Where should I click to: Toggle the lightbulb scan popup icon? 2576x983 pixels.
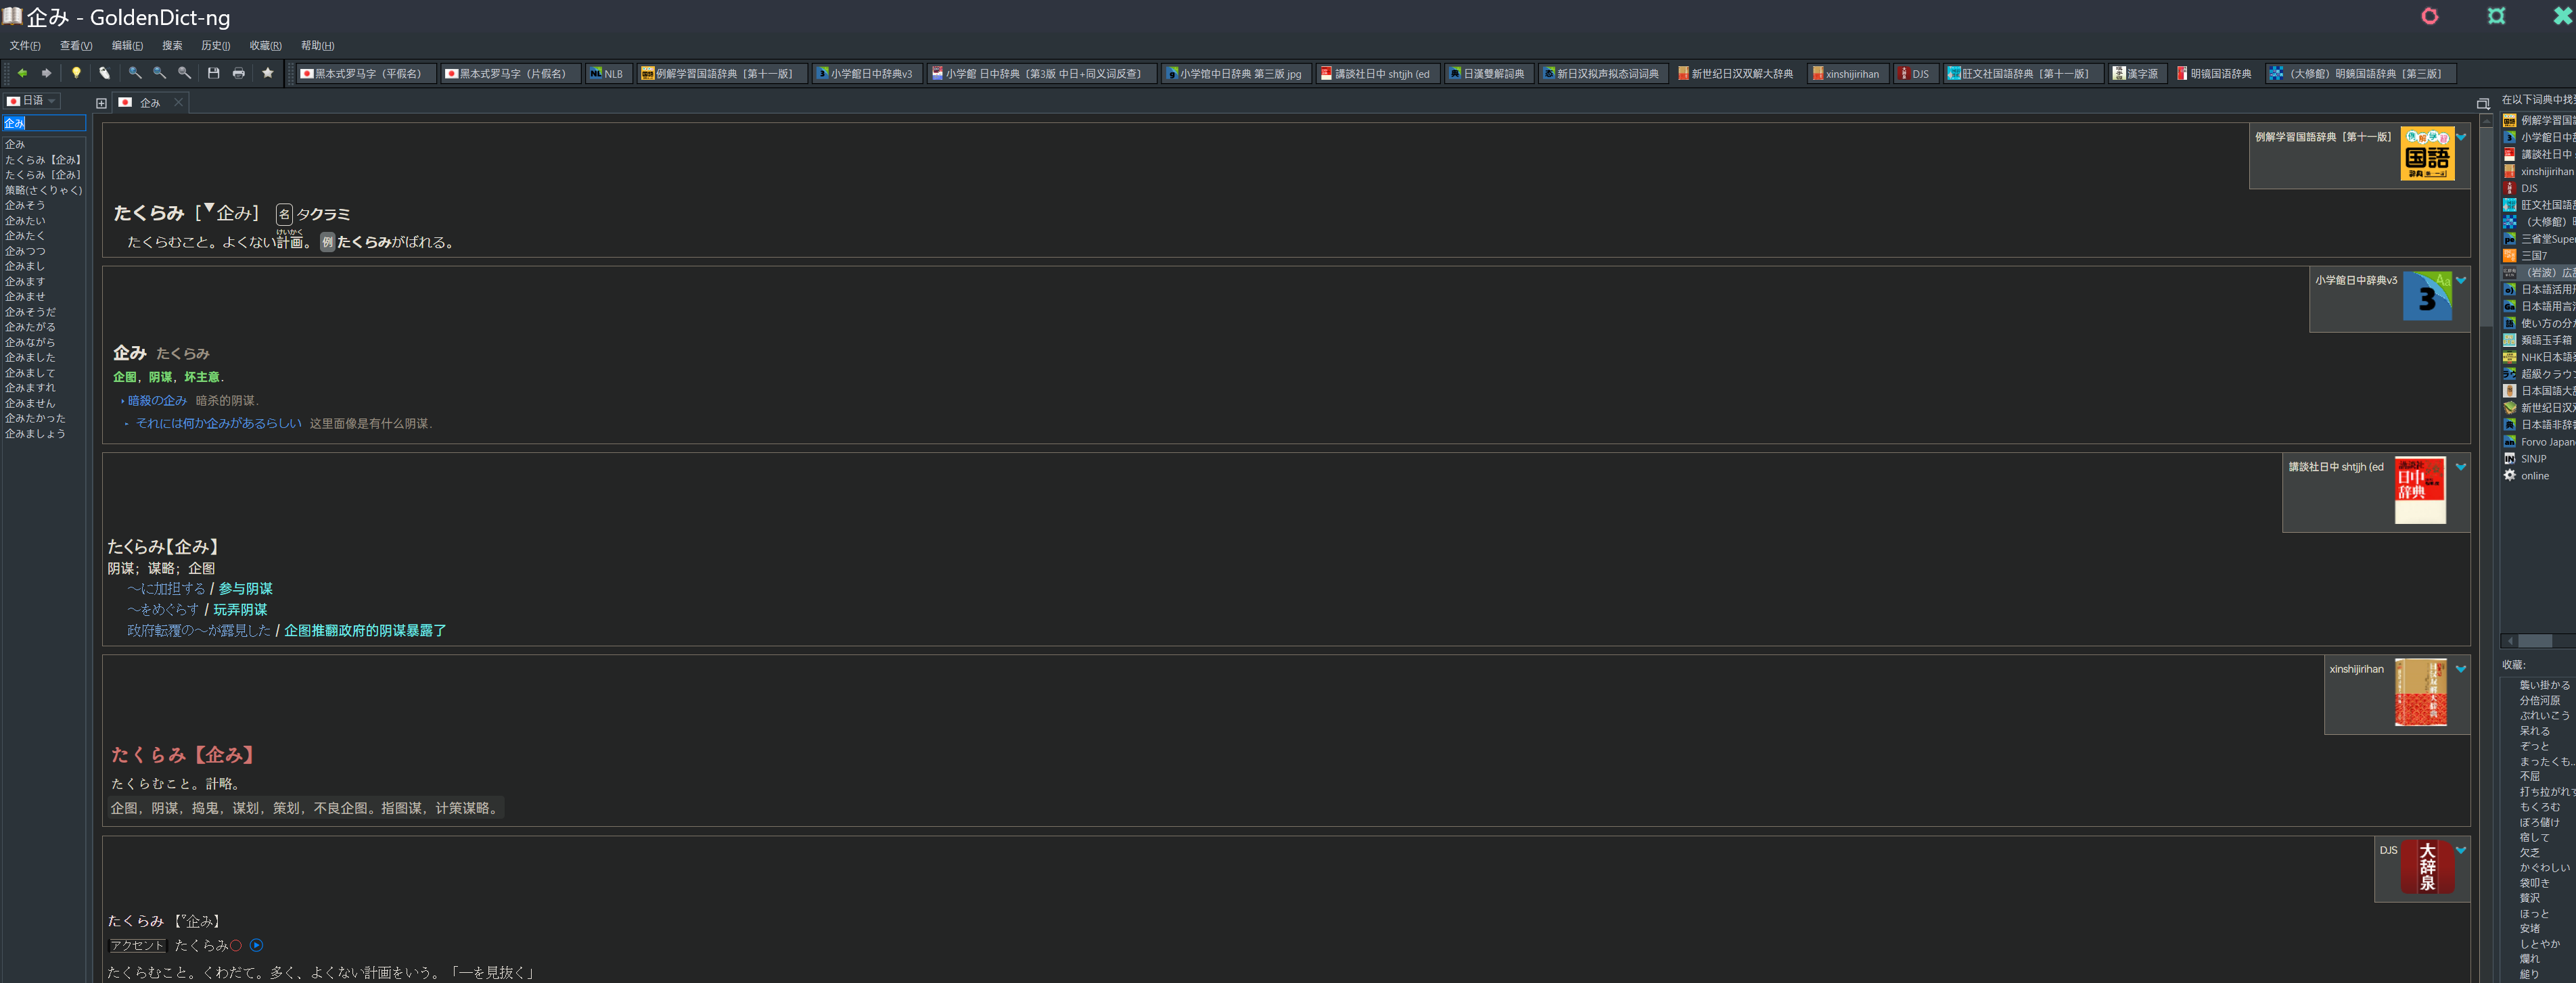pyautogui.click(x=76, y=73)
